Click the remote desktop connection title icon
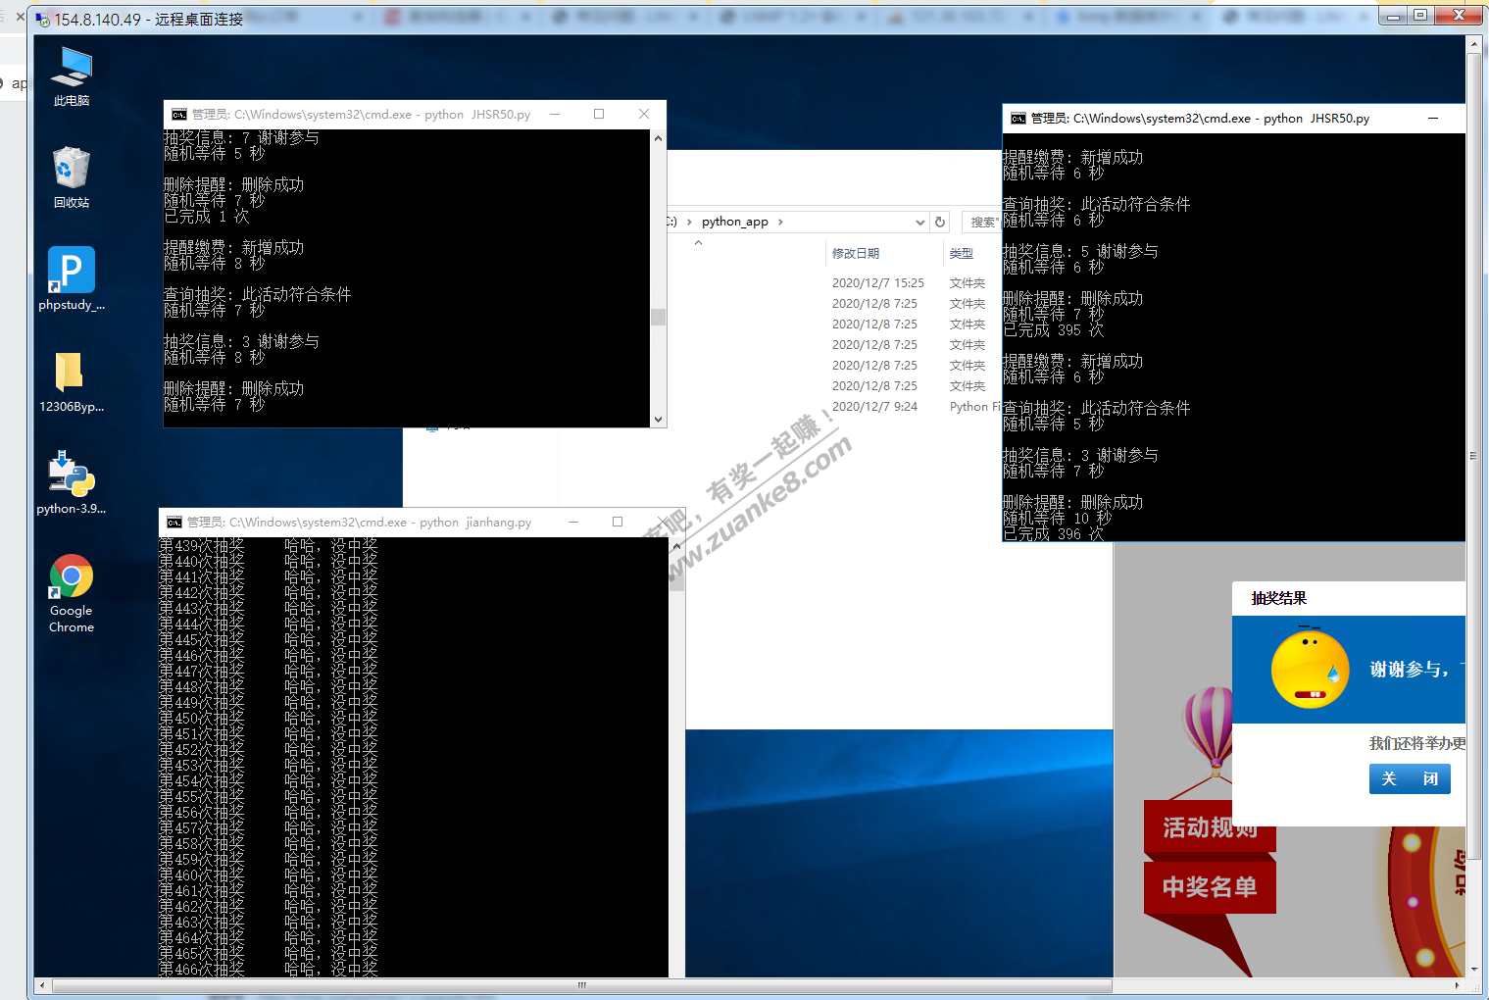 click(x=43, y=19)
